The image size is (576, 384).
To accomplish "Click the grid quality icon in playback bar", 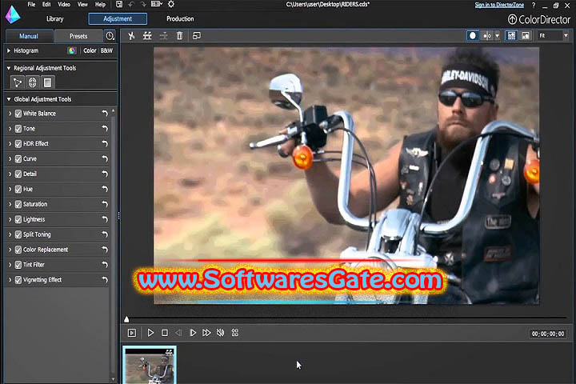I will [x=234, y=333].
